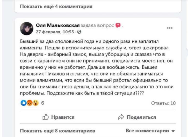
Task: Expand Показать ещё 8 комментариев
Action: 57,131
